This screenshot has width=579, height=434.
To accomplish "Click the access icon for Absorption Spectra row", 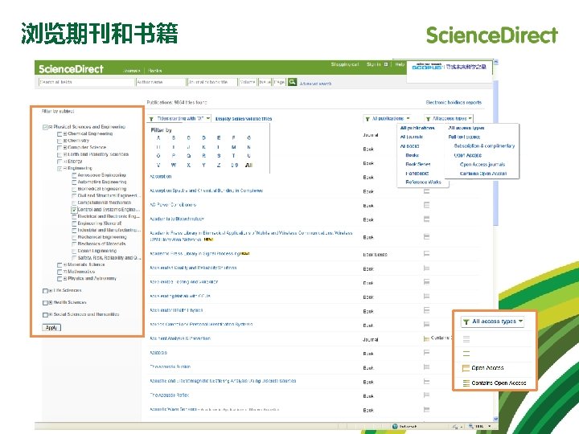I will (x=426, y=191).
